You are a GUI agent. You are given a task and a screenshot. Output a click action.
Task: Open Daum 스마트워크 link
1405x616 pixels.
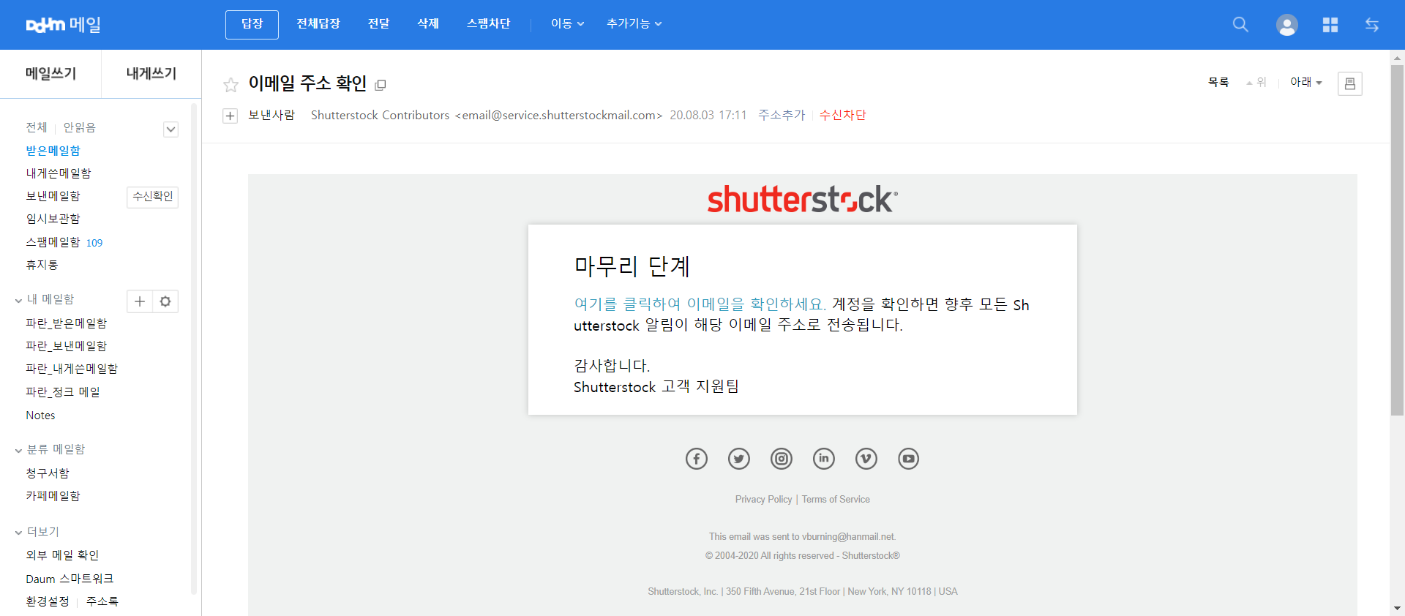70,579
